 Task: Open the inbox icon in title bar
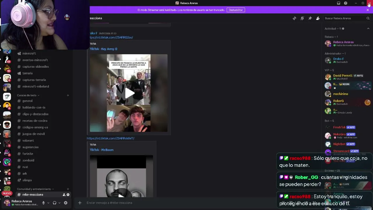[x=339, y=3]
